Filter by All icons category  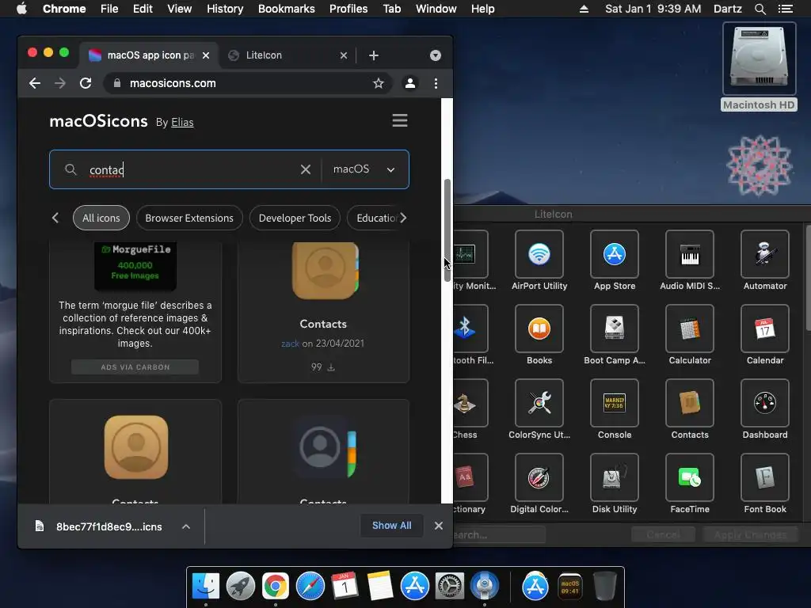101,218
